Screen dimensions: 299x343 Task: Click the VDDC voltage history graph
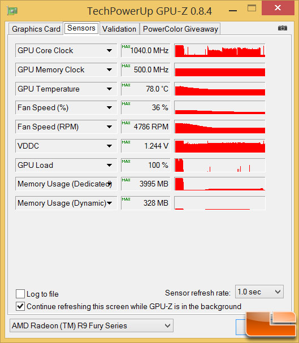click(220, 146)
